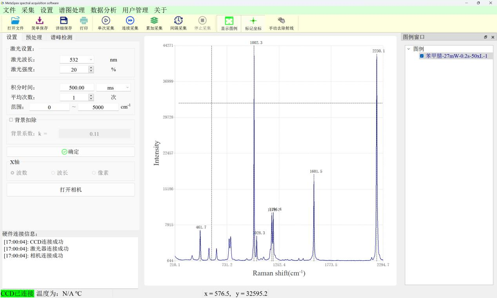Close the 图例窗口 legend panel
The image size is (497, 298).
click(x=493, y=37)
